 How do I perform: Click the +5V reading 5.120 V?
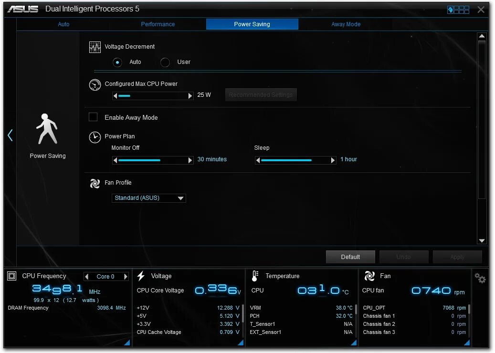coord(230,316)
